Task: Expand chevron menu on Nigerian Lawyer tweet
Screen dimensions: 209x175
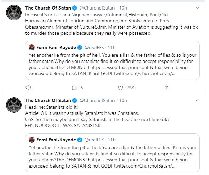Action: point(198,7)
